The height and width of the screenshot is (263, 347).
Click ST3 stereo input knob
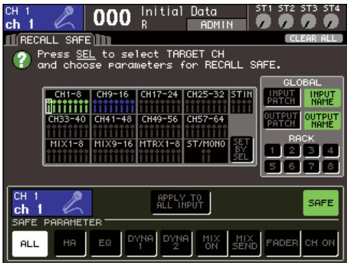pos(308,22)
